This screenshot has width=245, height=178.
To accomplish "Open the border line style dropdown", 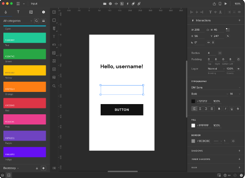I will coord(218,141).
